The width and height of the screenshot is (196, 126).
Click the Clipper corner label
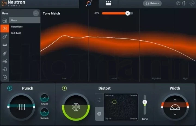click(108, 118)
